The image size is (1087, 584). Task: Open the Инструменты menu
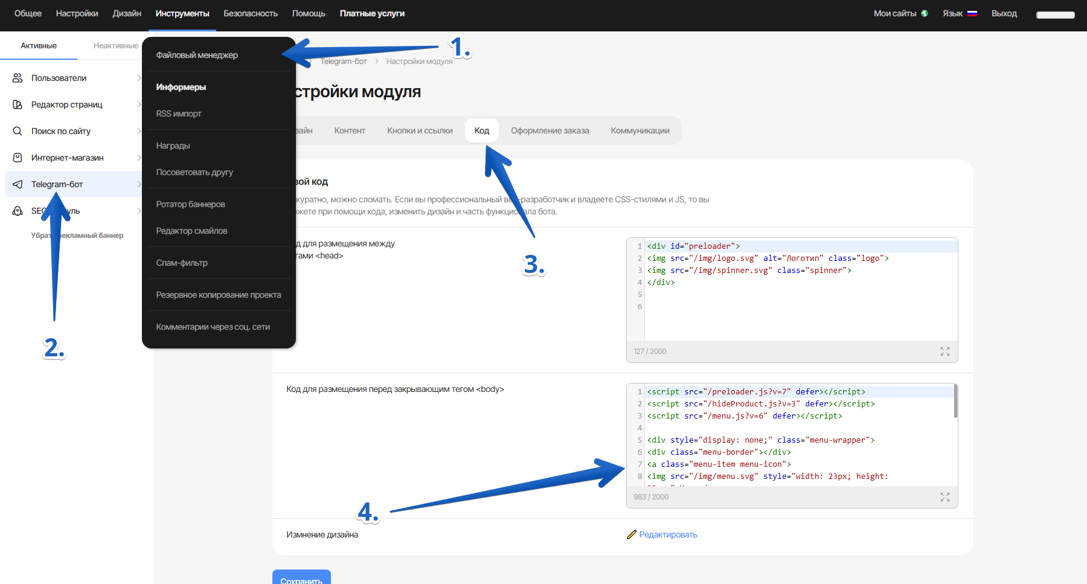(x=182, y=13)
